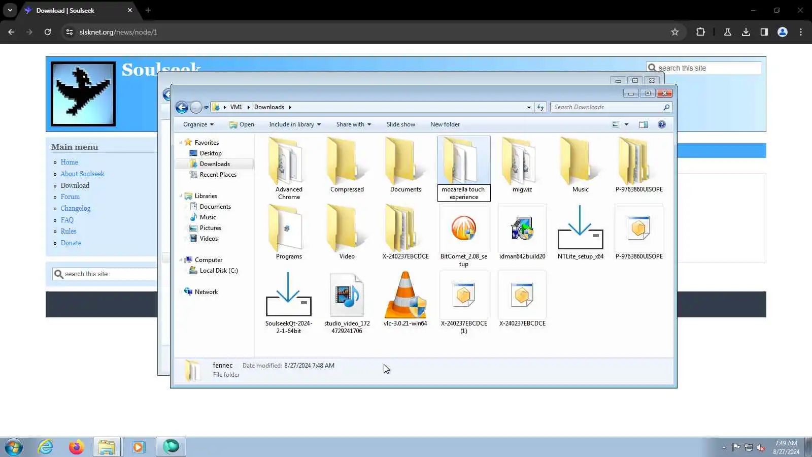Open the Donate link in Main menu
The height and width of the screenshot is (457, 812).
(x=71, y=243)
